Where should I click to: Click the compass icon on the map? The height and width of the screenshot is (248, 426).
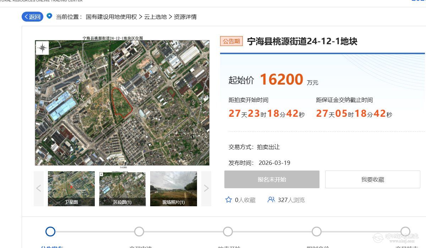(42, 48)
